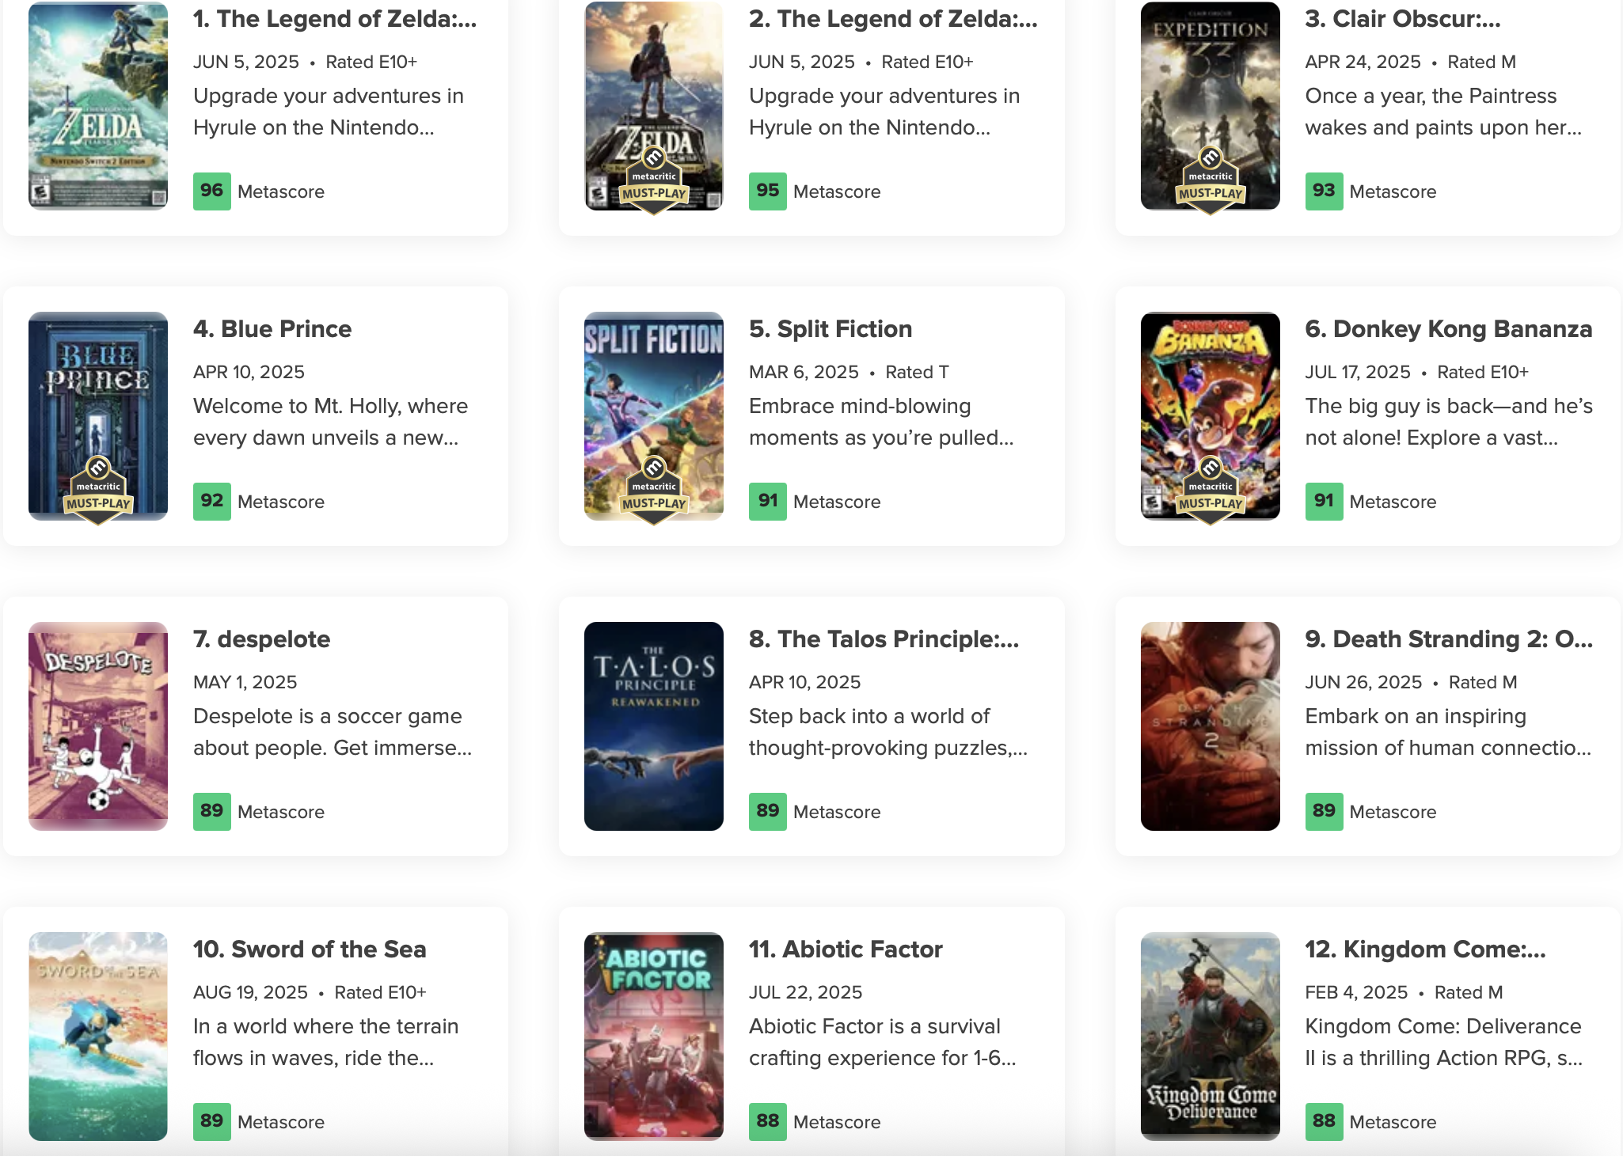Open Kingdom Come entry number 12

point(1425,949)
